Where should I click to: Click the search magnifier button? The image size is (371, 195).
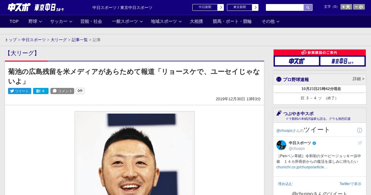pyautogui.click(x=308, y=7)
